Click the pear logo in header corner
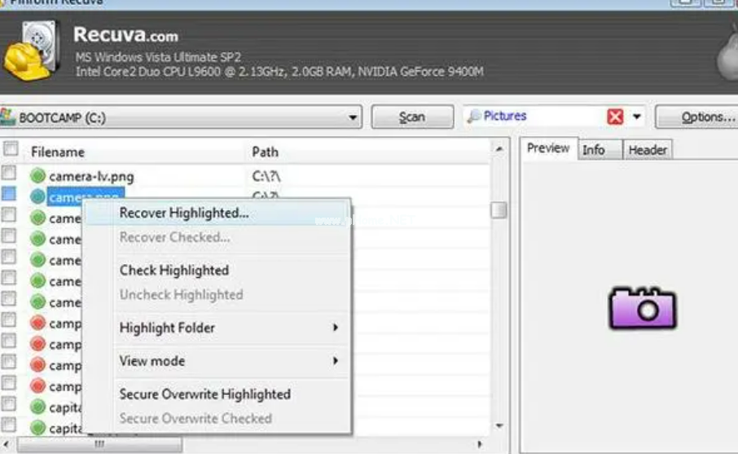The width and height of the screenshot is (738, 454). coord(726,53)
